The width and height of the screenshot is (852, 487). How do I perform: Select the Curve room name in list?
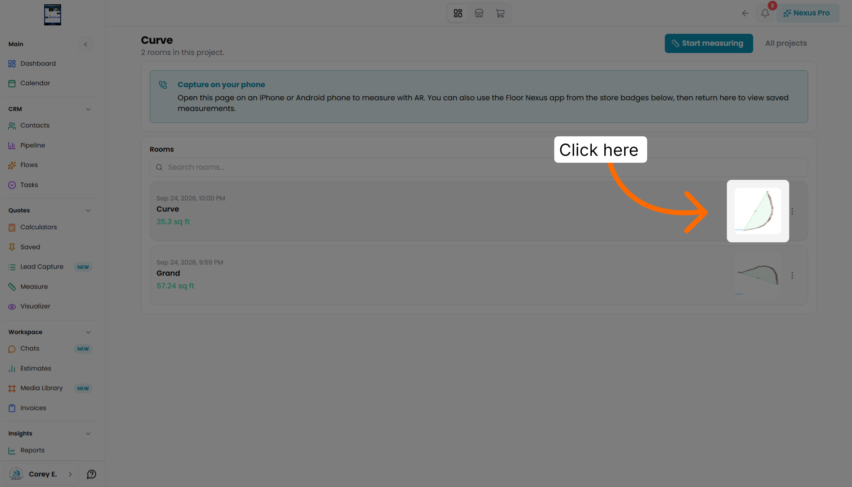point(167,209)
